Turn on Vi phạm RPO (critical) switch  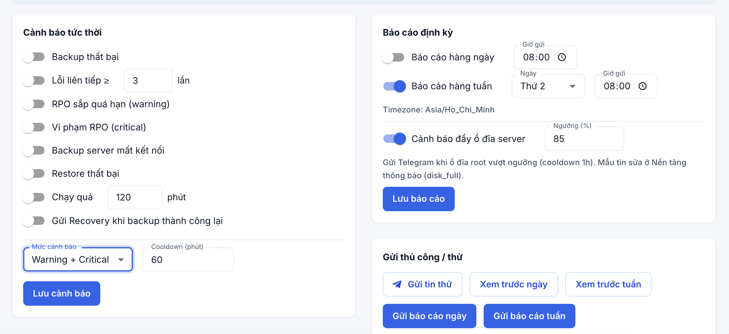34,127
